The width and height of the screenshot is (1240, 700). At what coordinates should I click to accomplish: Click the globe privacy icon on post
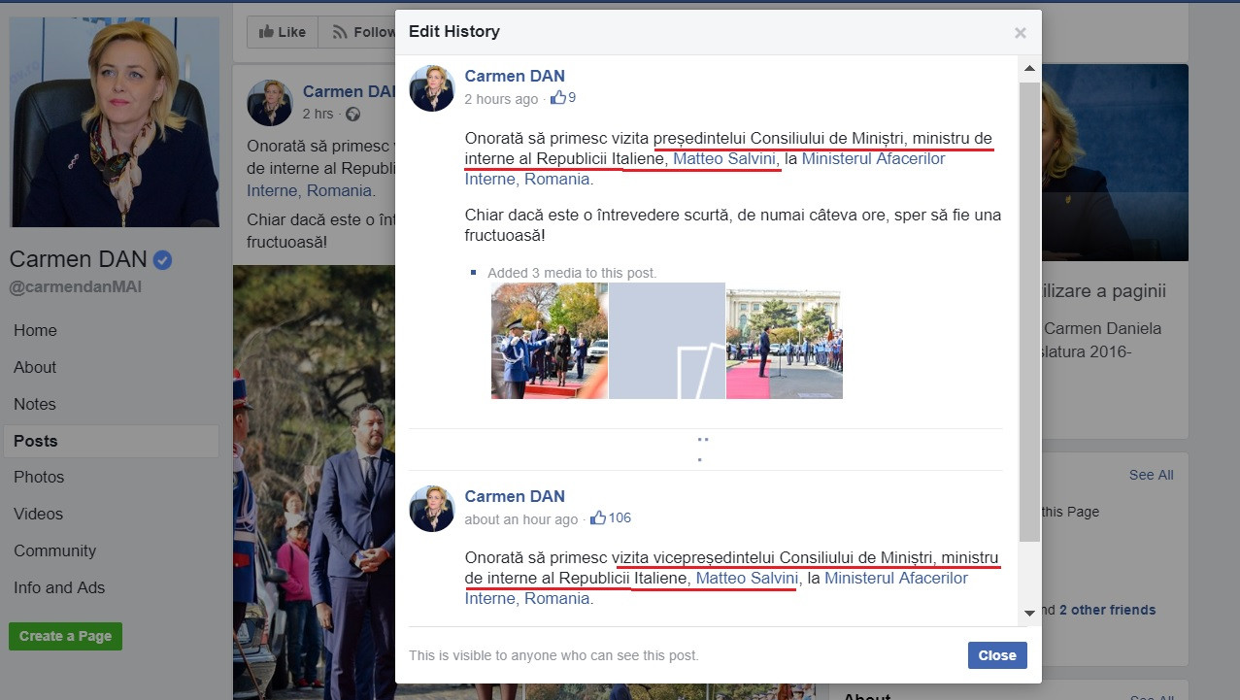coord(352,115)
